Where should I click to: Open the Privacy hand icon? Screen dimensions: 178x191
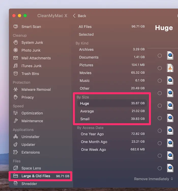(16, 97)
